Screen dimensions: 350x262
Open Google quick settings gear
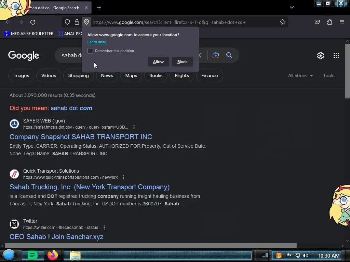(x=321, y=56)
